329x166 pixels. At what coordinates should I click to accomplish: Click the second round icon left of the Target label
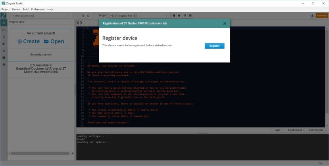point(89,16)
